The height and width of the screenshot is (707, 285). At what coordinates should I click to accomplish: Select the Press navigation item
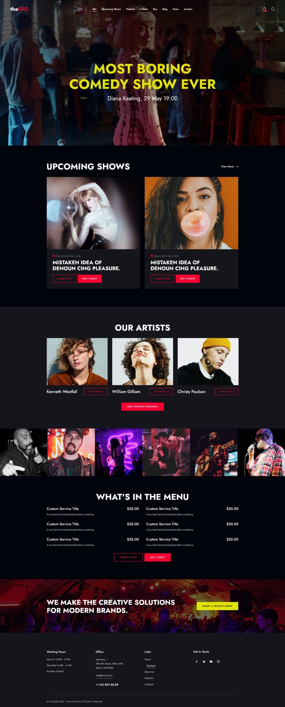[175, 9]
